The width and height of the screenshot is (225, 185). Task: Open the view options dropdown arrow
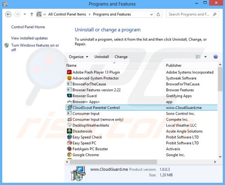click(205, 57)
